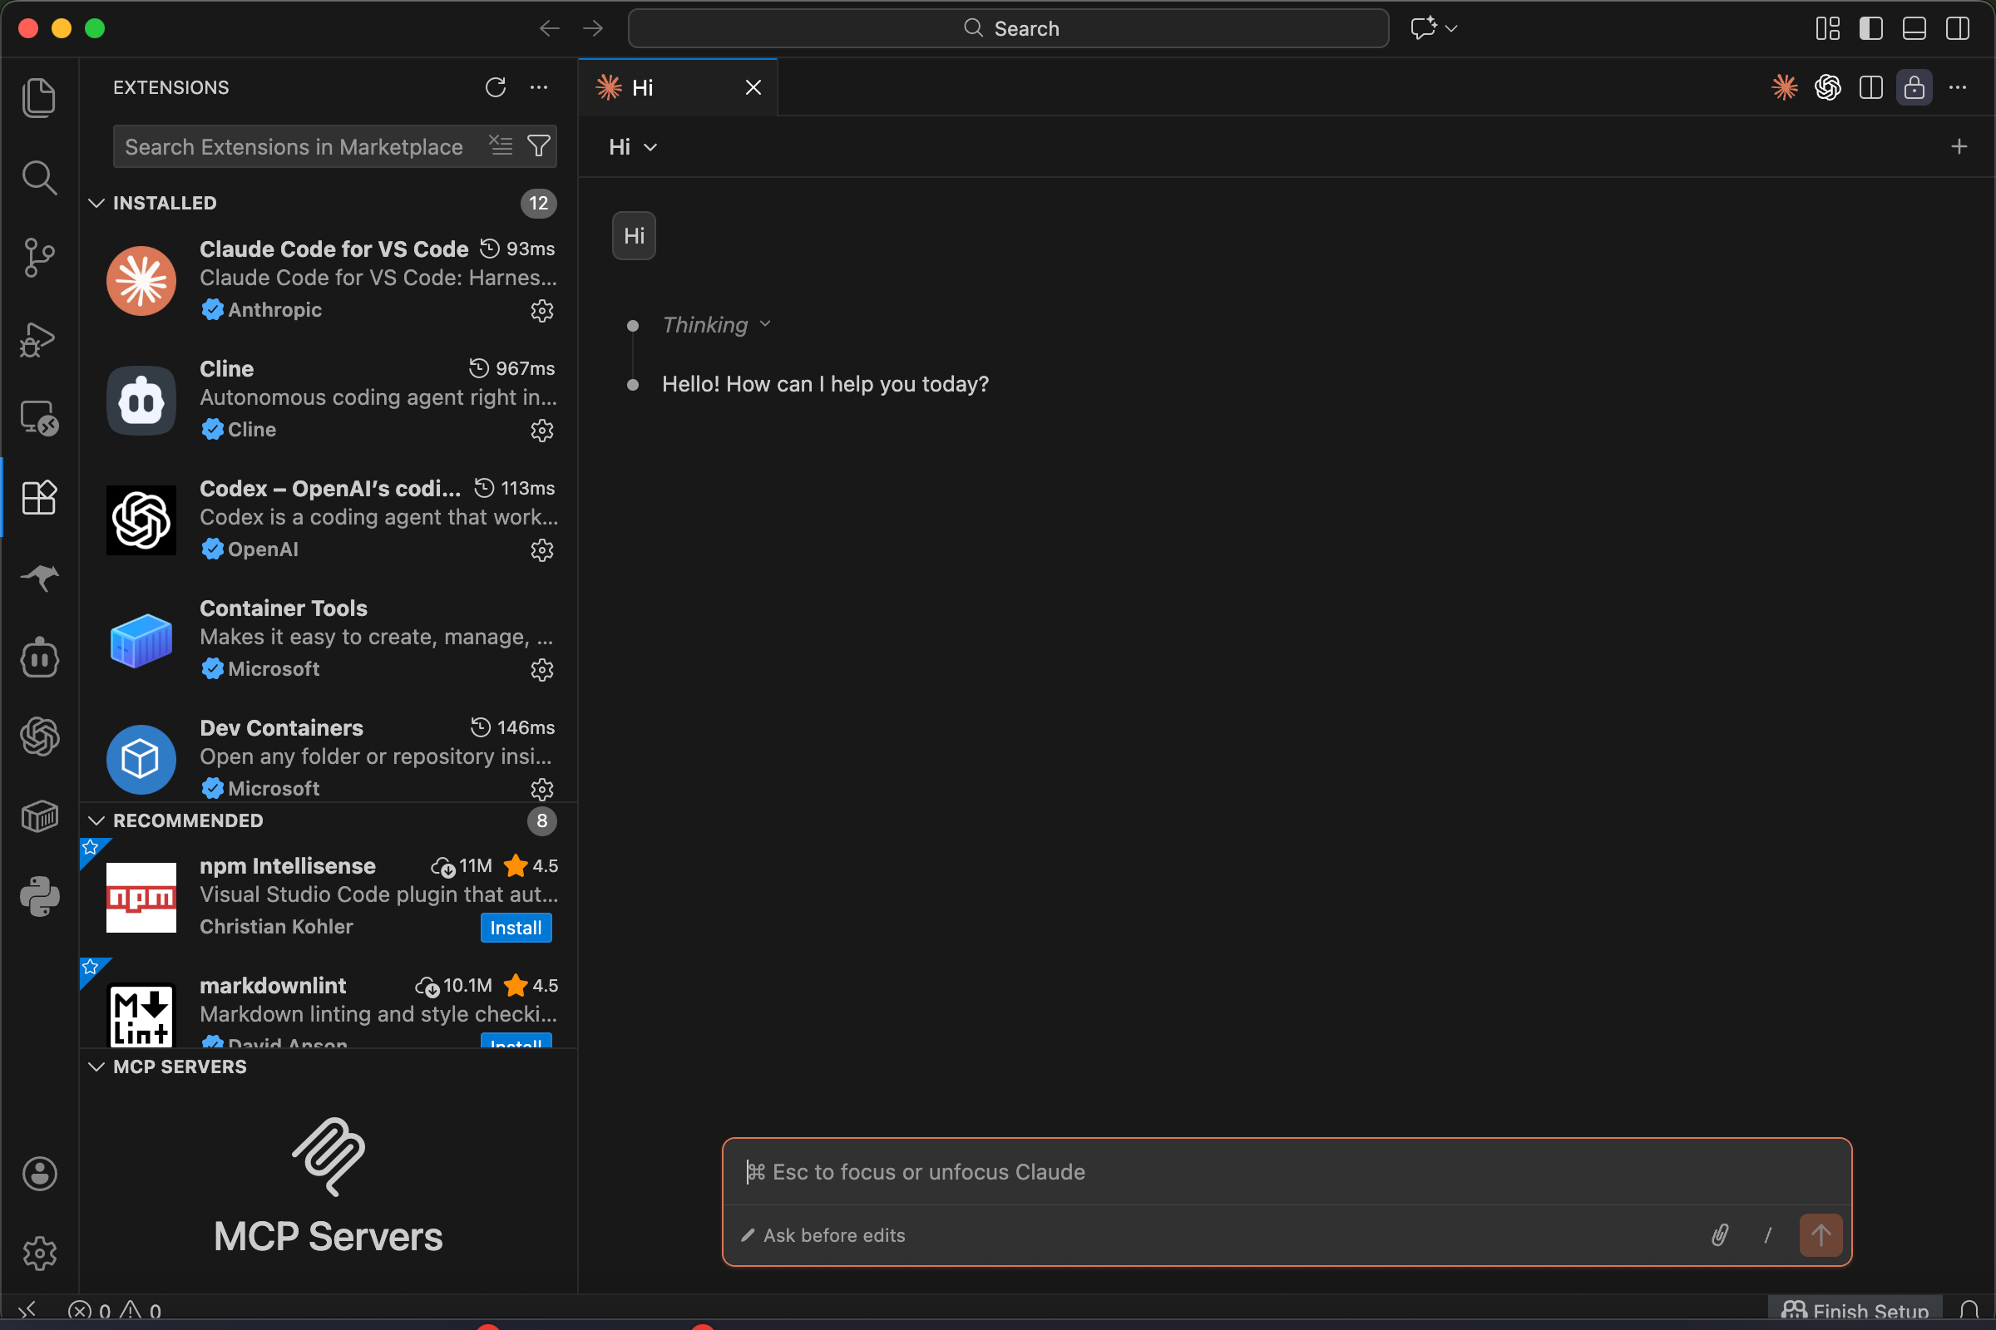Attach a file to the Claude message
Image resolution: width=1996 pixels, height=1330 pixels.
1719,1235
